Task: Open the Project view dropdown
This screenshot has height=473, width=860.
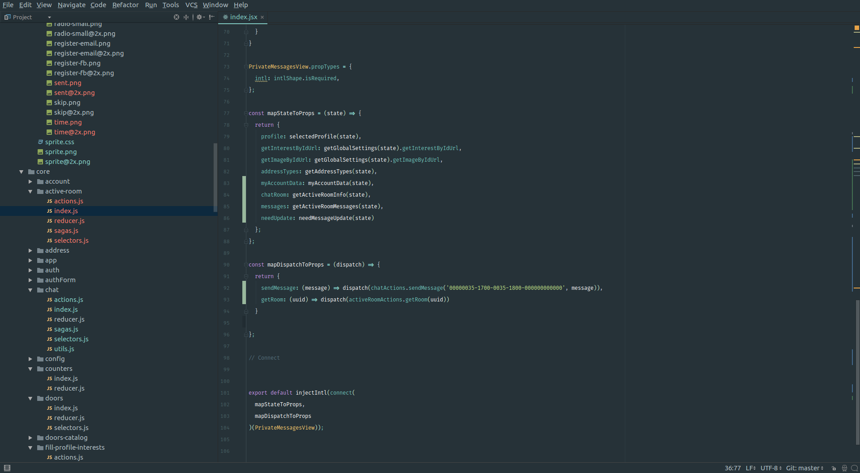Action: pos(49,17)
